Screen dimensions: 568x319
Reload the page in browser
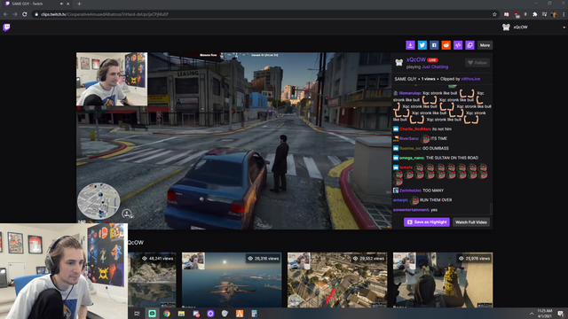pos(25,14)
